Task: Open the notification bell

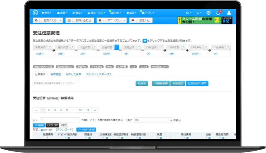Action: [218, 13]
